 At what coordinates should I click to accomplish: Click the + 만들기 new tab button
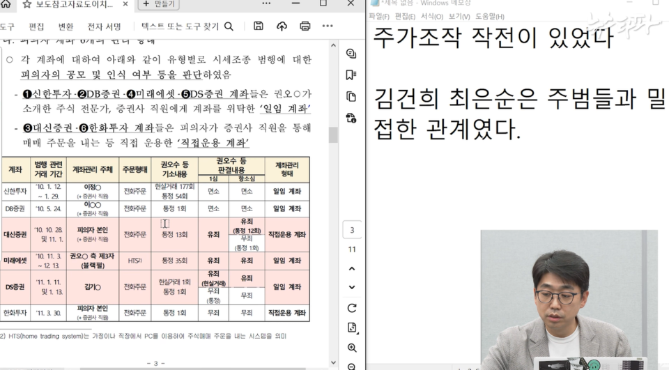pyautogui.click(x=158, y=4)
